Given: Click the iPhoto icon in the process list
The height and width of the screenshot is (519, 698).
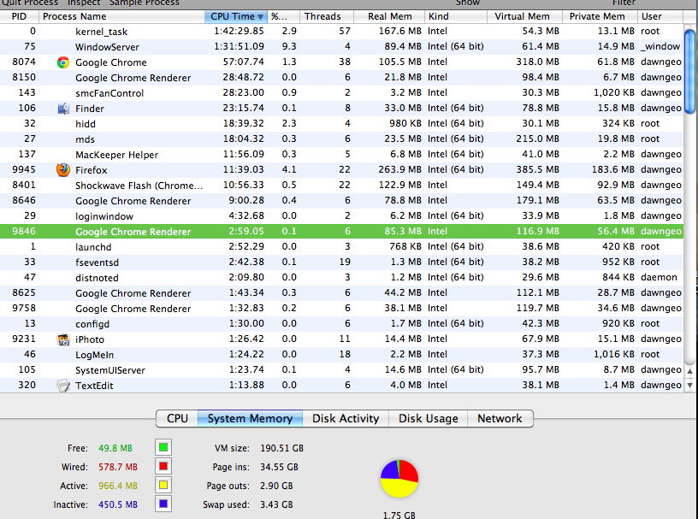Looking at the screenshot, I should click(x=63, y=339).
